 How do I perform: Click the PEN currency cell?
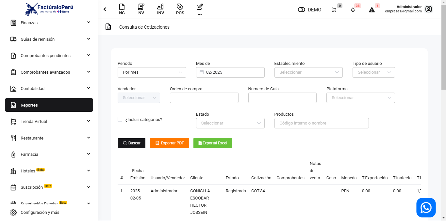tap(345, 191)
